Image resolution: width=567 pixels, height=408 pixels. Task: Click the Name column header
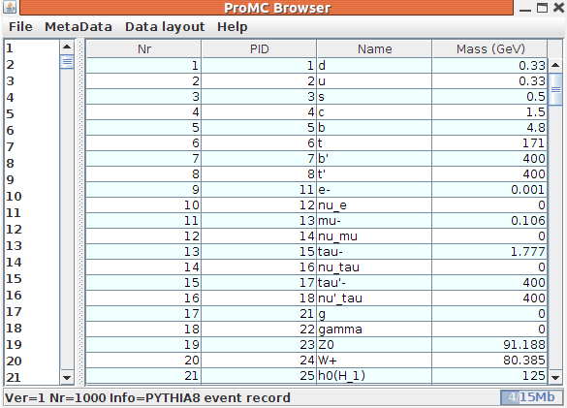coord(375,48)
